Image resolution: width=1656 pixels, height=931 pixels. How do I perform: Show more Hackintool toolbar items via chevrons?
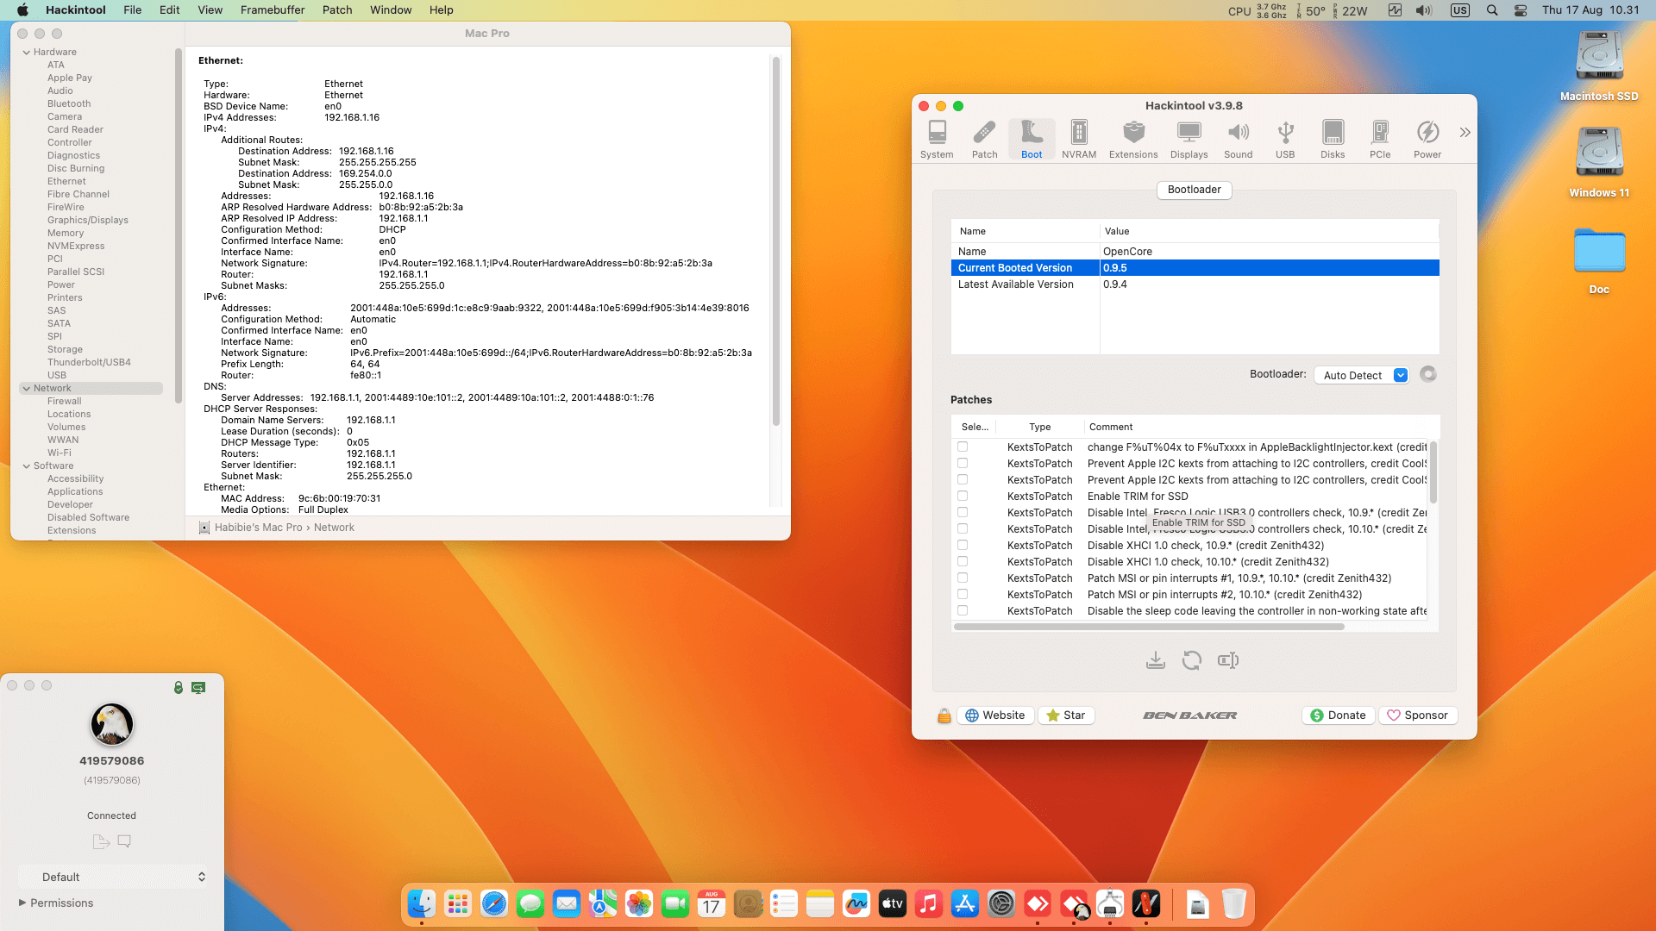[1465, 133]
